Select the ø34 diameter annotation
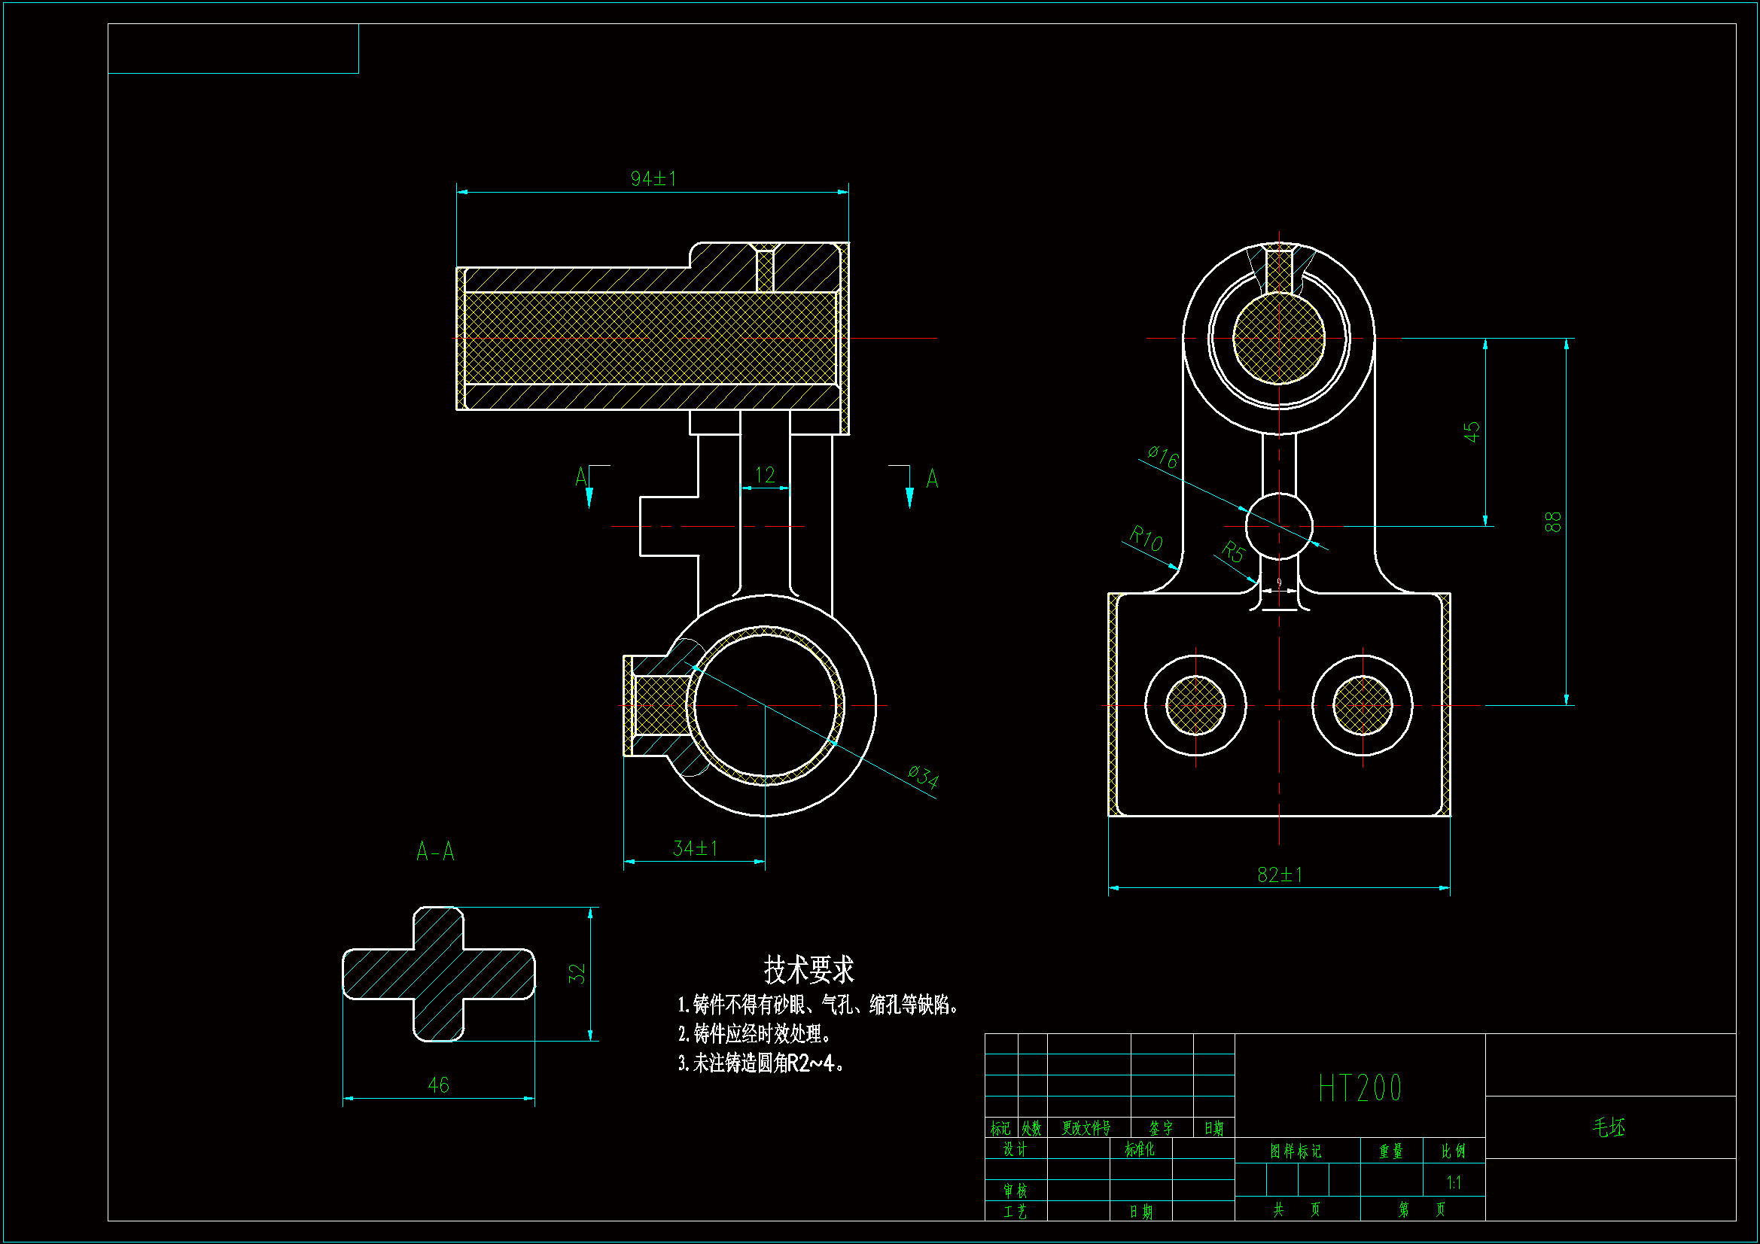Viewport: 1760px width, 1244px height. [x=923, y=777]
